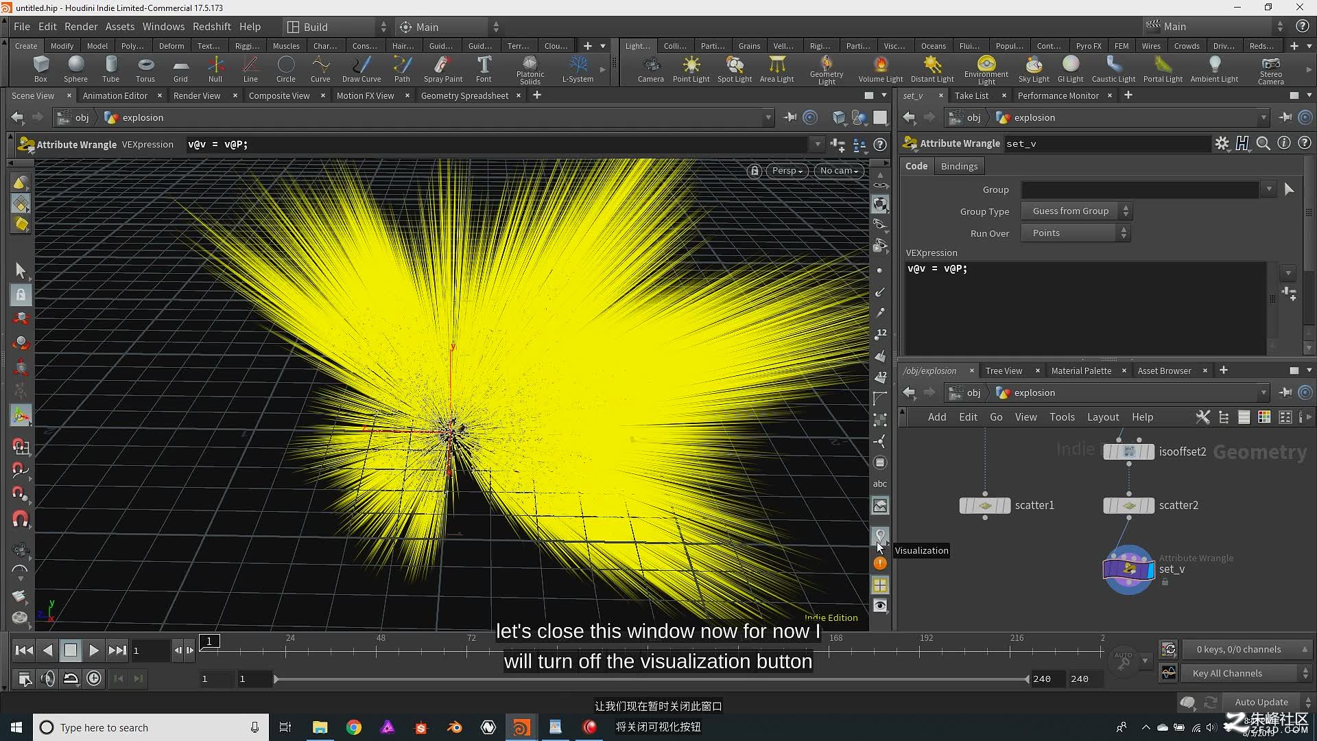The width and height of the screenshot is (1317, 741).
Task: Click the obj path button in scene view
Action: [x=74, y=118]
